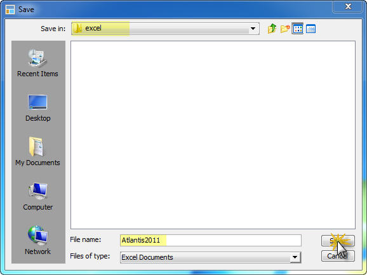The width and height of the screenshot is (367, 275).
Task: Click the Save dialog title bar icon
Action: click(10, 10)
